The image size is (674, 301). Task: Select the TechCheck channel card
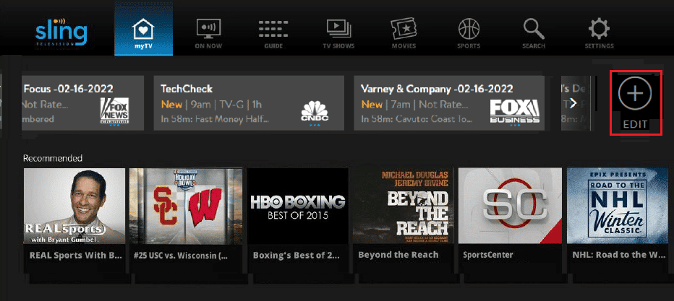tap(249, 103)
